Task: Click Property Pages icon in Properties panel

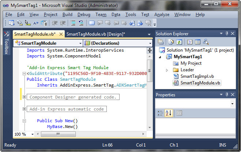Action: pyautogui.click(x=179, y=113)
